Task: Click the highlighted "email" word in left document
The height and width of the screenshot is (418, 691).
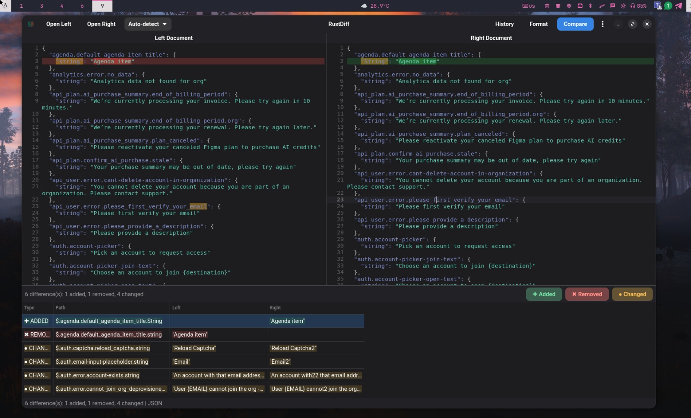Action: pyautogui.click(x=198, y=206)
